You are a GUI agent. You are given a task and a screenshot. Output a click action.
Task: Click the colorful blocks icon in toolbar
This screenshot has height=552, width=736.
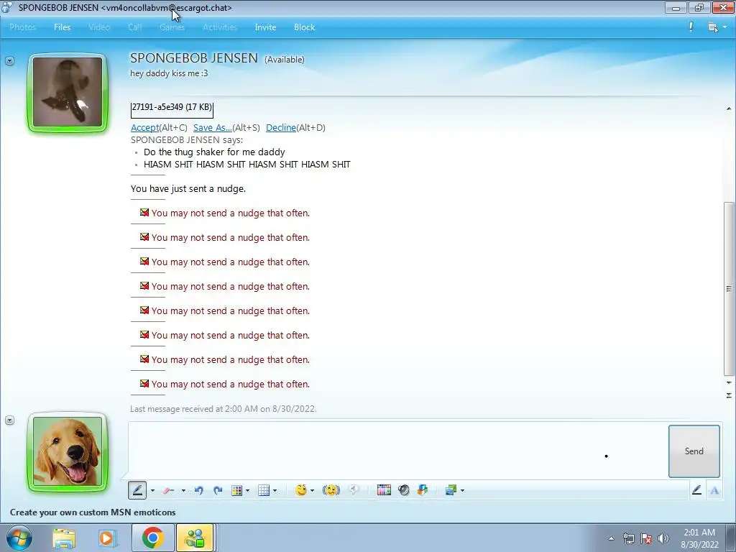click(423, 490)
